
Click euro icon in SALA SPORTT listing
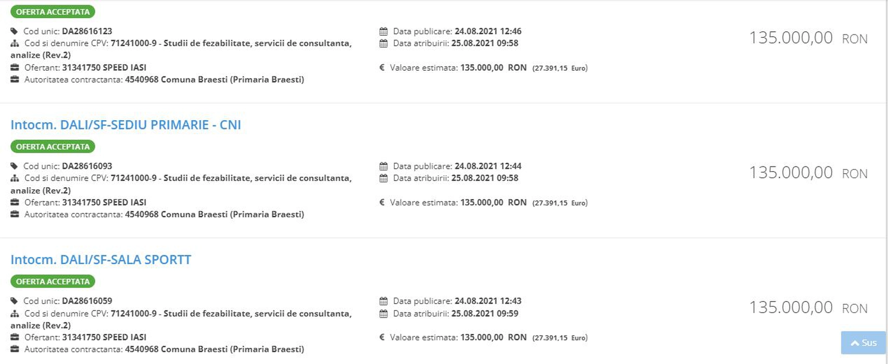pyautogui.click(x=382, y=337)
